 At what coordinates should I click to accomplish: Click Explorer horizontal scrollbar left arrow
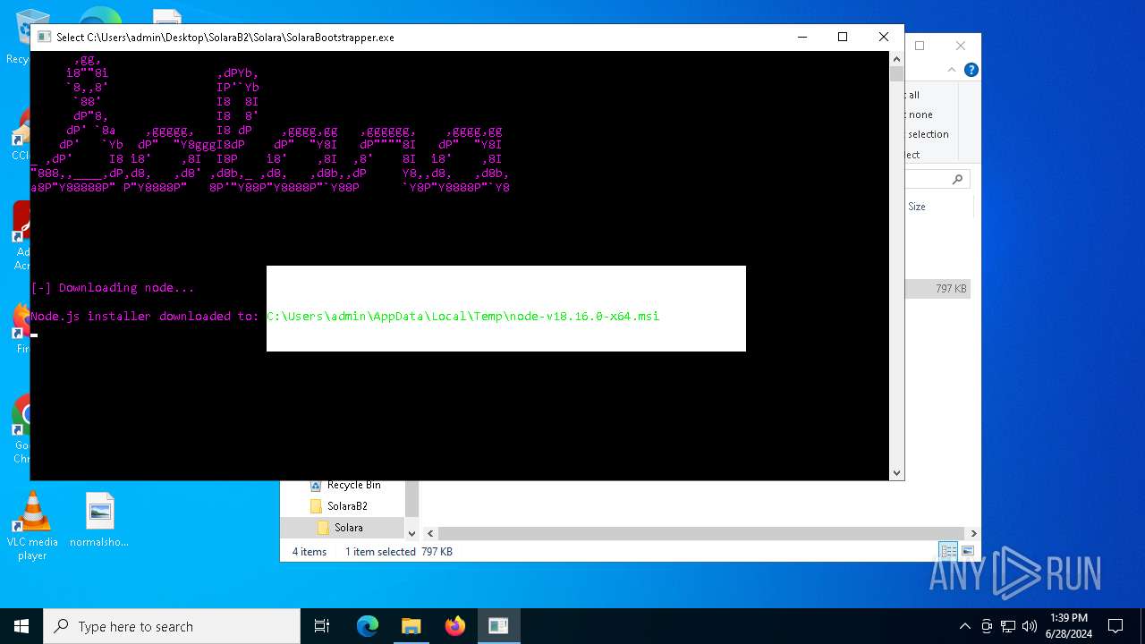(429, 533)
